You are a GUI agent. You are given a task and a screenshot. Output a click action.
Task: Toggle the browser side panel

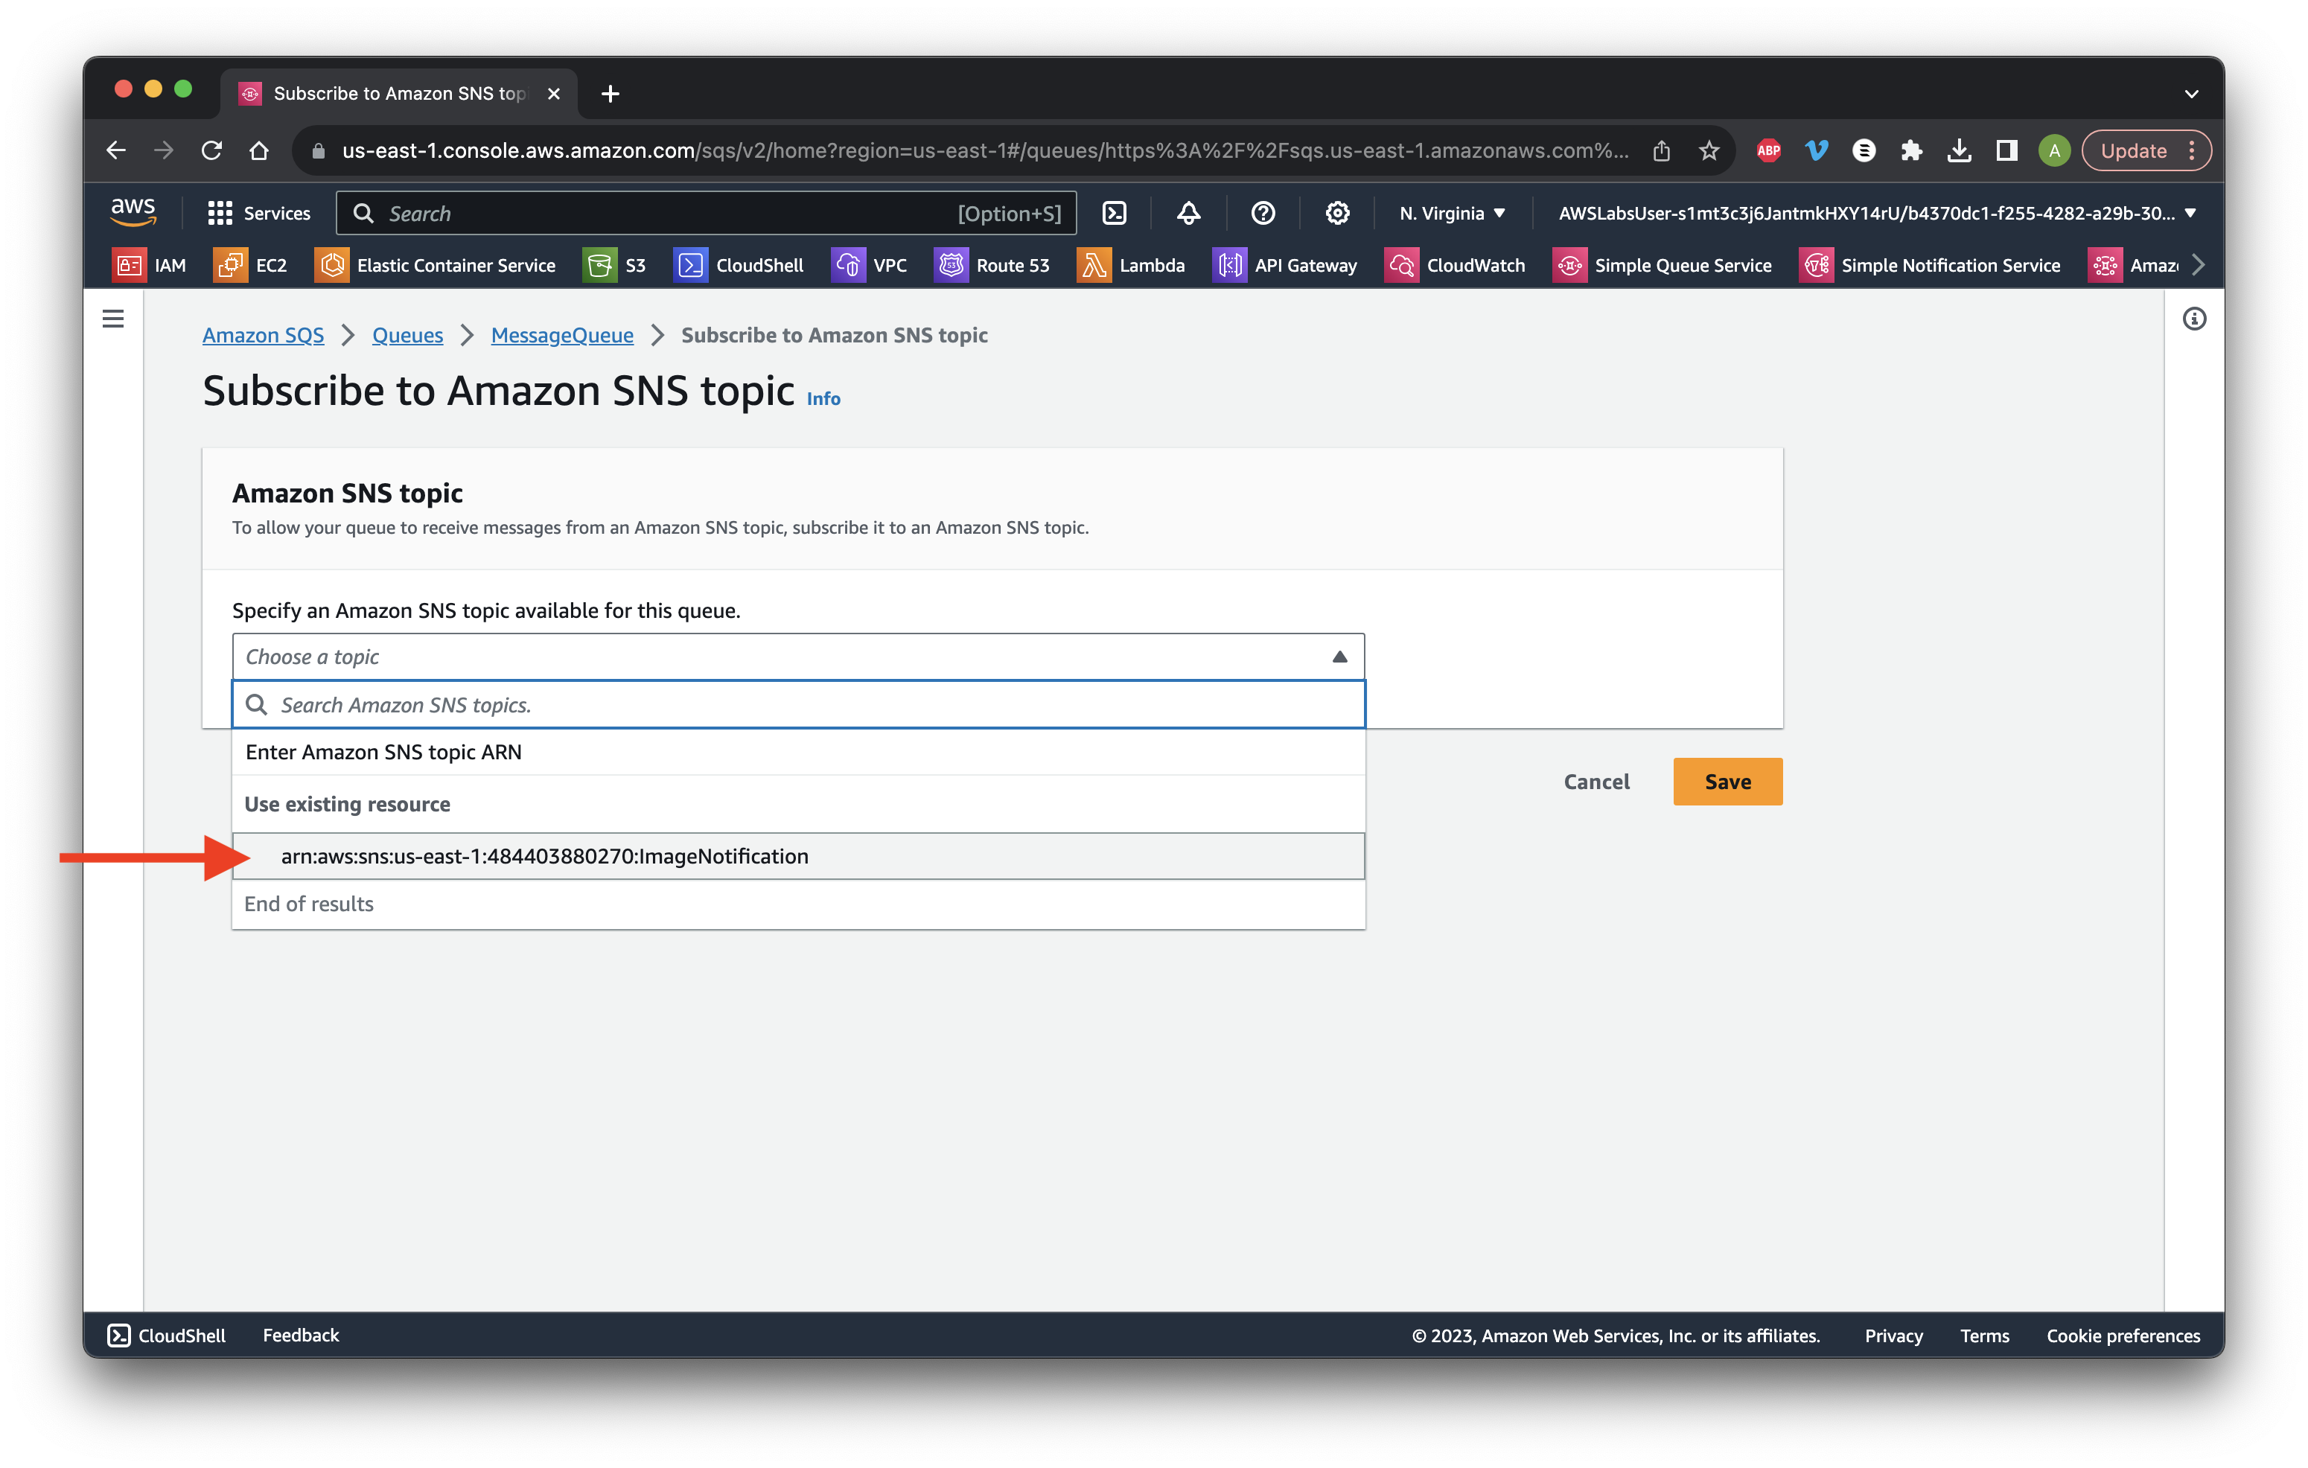click(2006, 150)
